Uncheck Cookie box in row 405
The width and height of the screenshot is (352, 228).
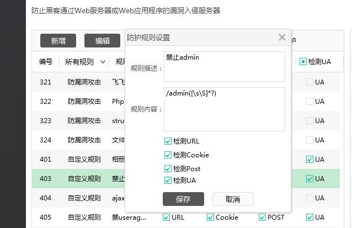(210, 218)
